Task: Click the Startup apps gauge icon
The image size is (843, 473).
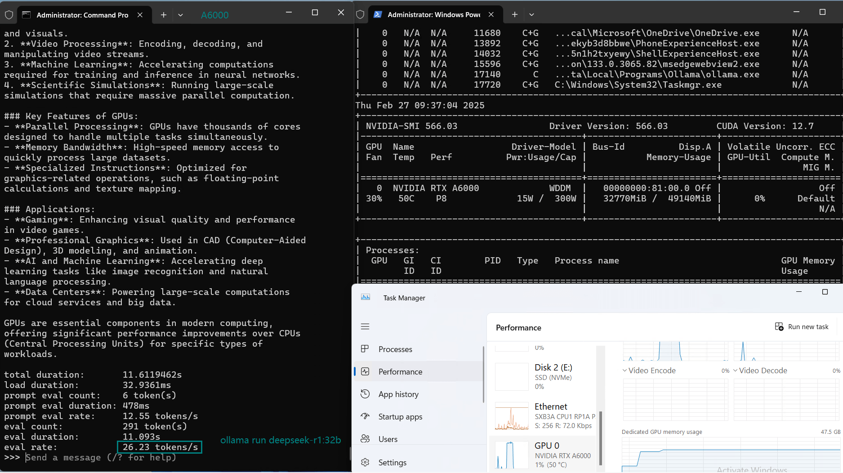Action: pos(365,416)
